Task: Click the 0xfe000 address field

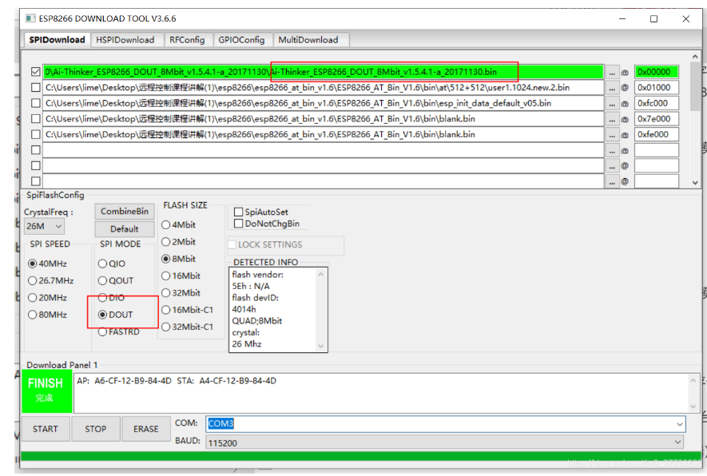Action: coord(657,134)
